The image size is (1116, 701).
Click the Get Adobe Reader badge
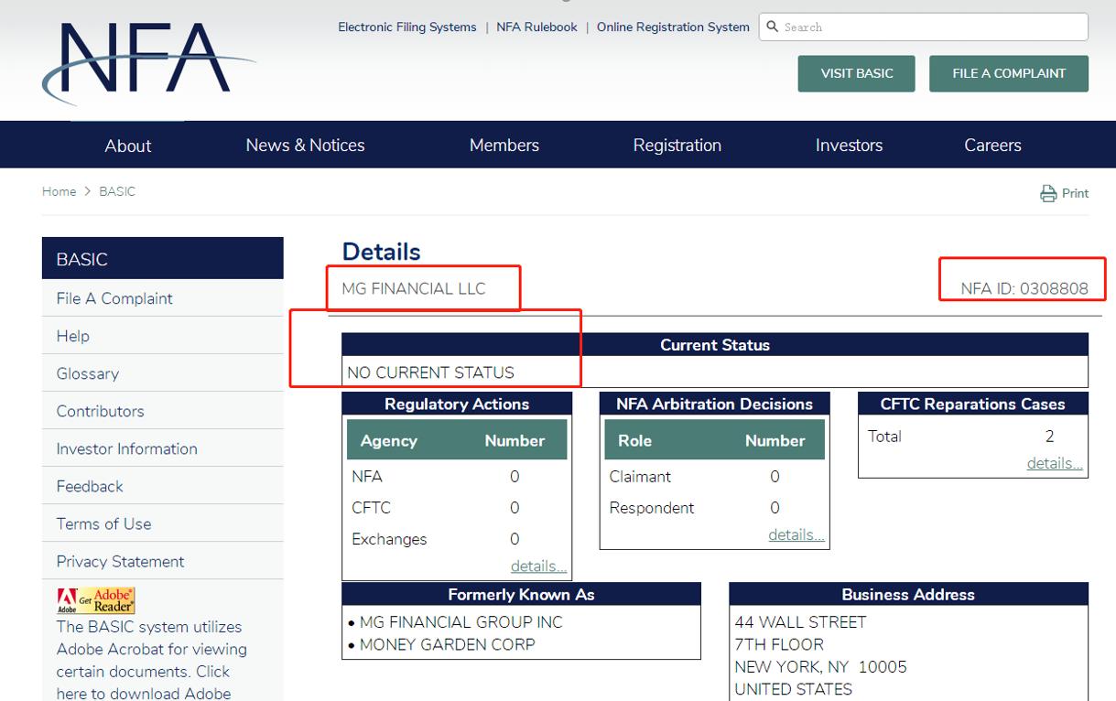pyautogui.click(x=96, y=600)
